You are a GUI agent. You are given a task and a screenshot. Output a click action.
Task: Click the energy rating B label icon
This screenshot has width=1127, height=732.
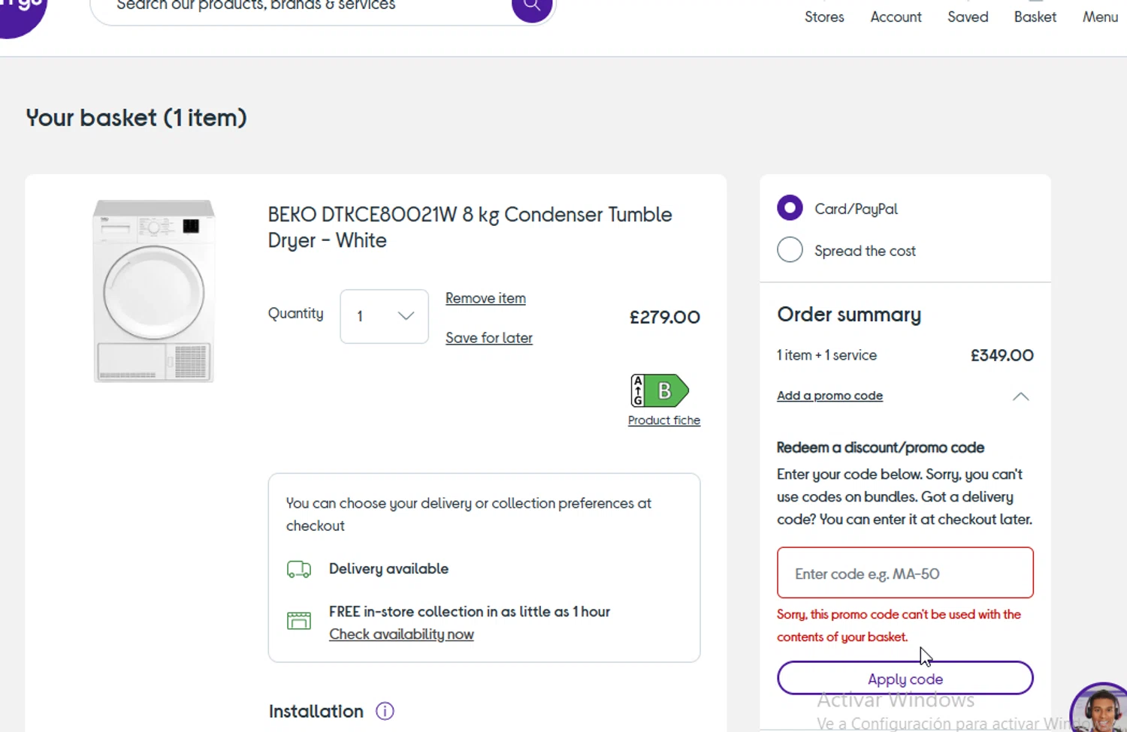tap(660, 390)
